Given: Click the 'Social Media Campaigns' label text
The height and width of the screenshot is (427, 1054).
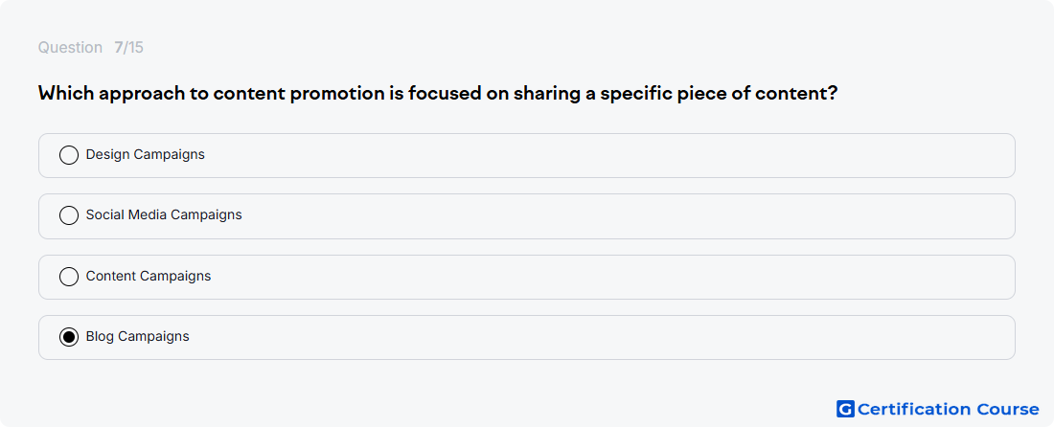Looking at the screenshot, I should click(164, 214).
